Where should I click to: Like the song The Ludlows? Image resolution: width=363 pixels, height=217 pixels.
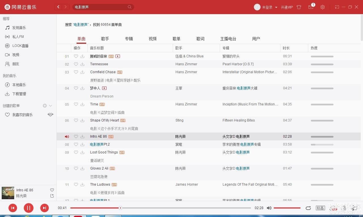click(76, 185)
